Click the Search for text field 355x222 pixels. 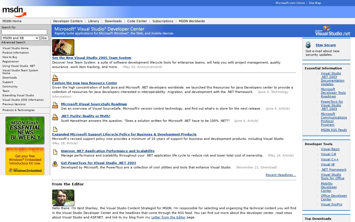point(24,32)
